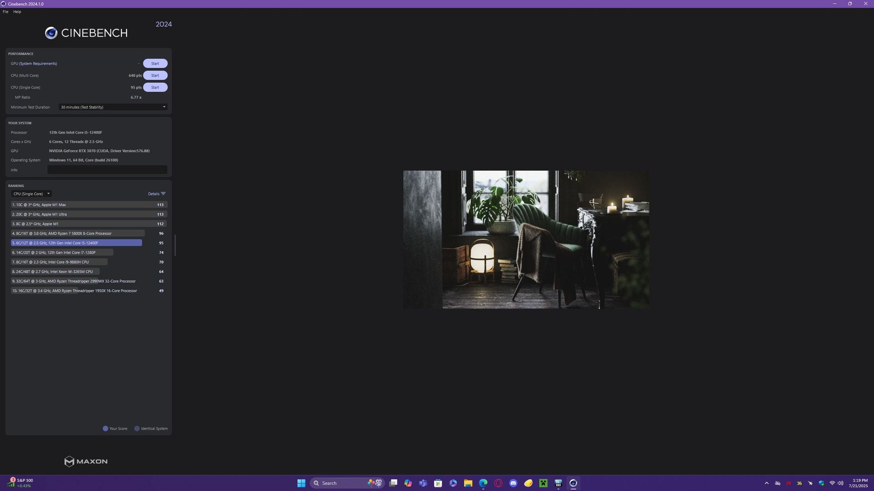Select highlighted i5-12400F ranking row
The height and width of the screenshot is (491, 874).
[89, 243]
